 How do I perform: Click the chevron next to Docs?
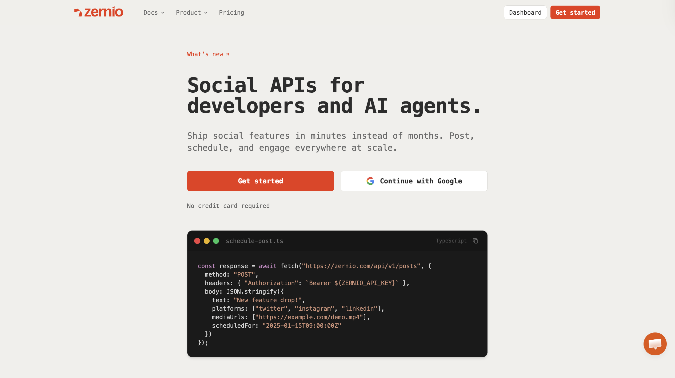pos(163,13)
